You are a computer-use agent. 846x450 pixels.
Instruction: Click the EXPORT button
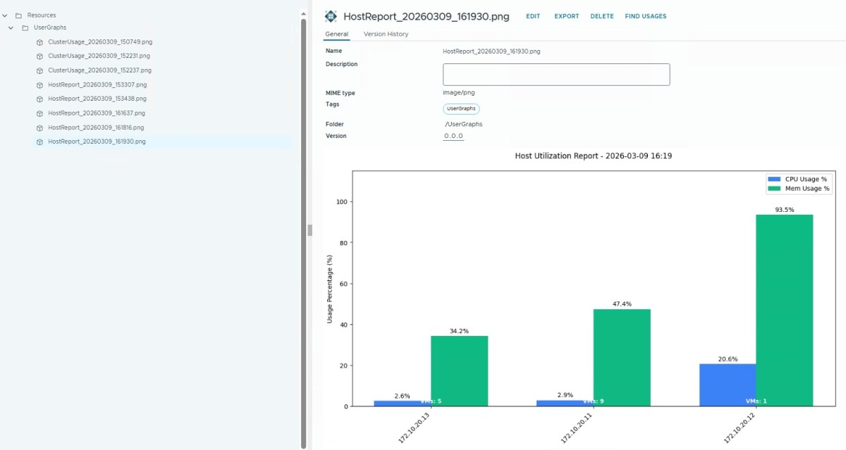tap(566, 15)
